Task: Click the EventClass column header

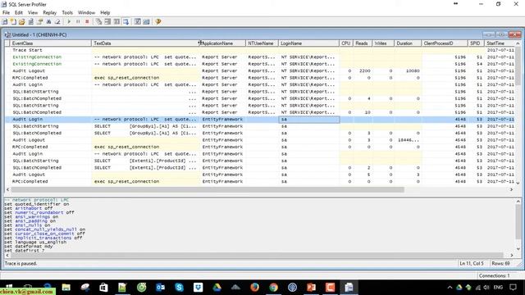Action: tap(51, 43)
